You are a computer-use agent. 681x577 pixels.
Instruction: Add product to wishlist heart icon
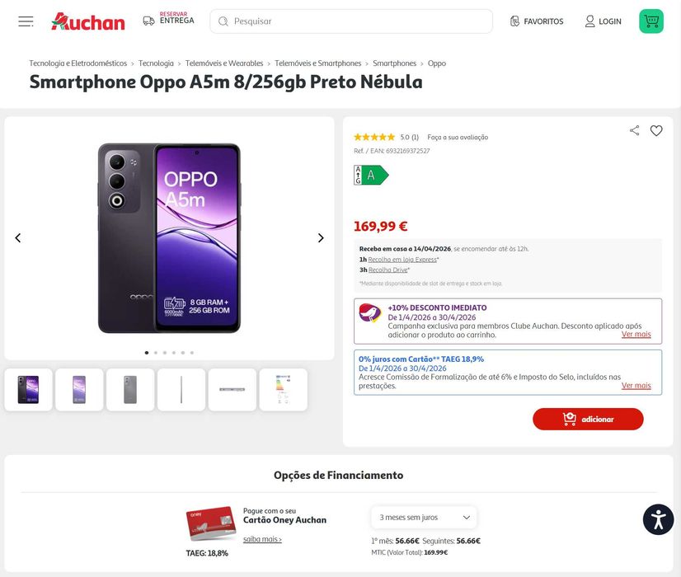tap(656, 130)
